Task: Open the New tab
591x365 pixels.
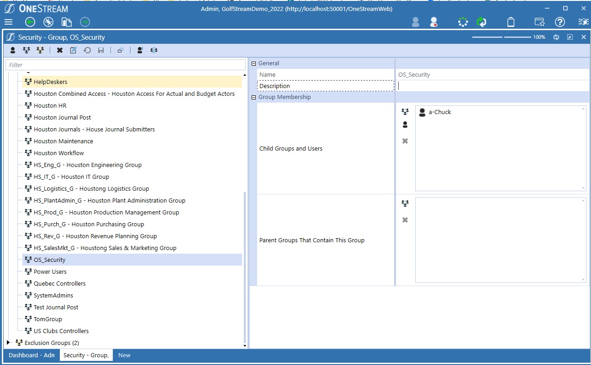Action: click(124, 355)
